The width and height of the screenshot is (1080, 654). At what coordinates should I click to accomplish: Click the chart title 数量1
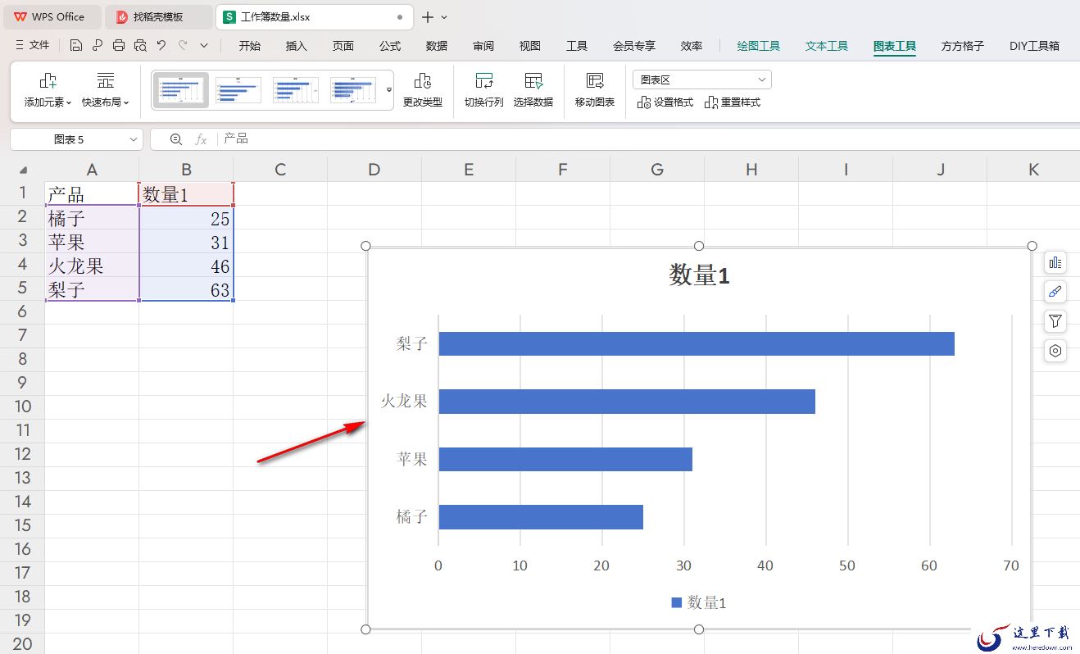pos(699,275)
